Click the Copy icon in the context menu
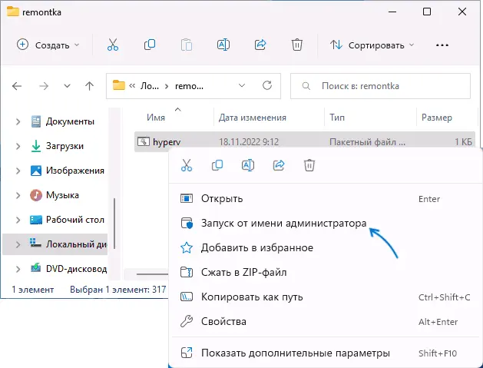This screenshot has height=368, width=483. point(217,164)
